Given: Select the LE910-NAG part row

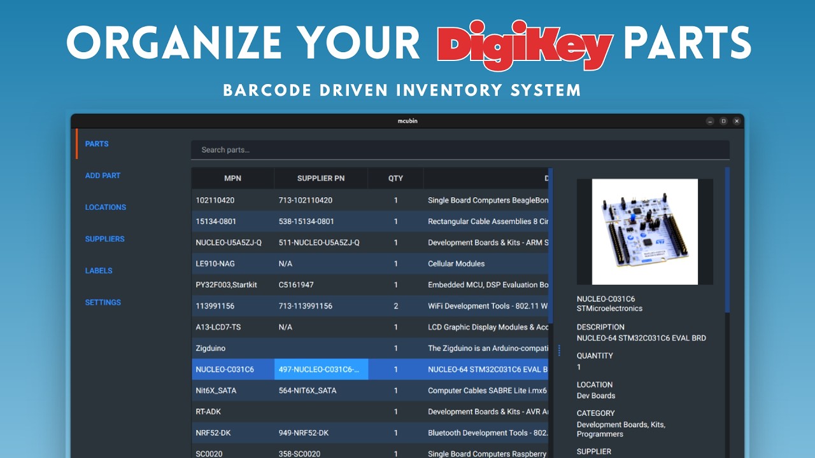Looking at the screenshot, I should 370,263.
